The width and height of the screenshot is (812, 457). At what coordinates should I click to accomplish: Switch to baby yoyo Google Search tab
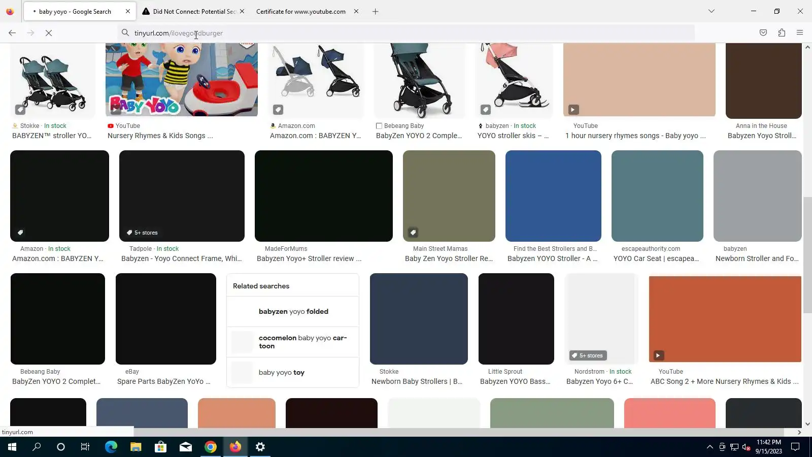[79, 11]
